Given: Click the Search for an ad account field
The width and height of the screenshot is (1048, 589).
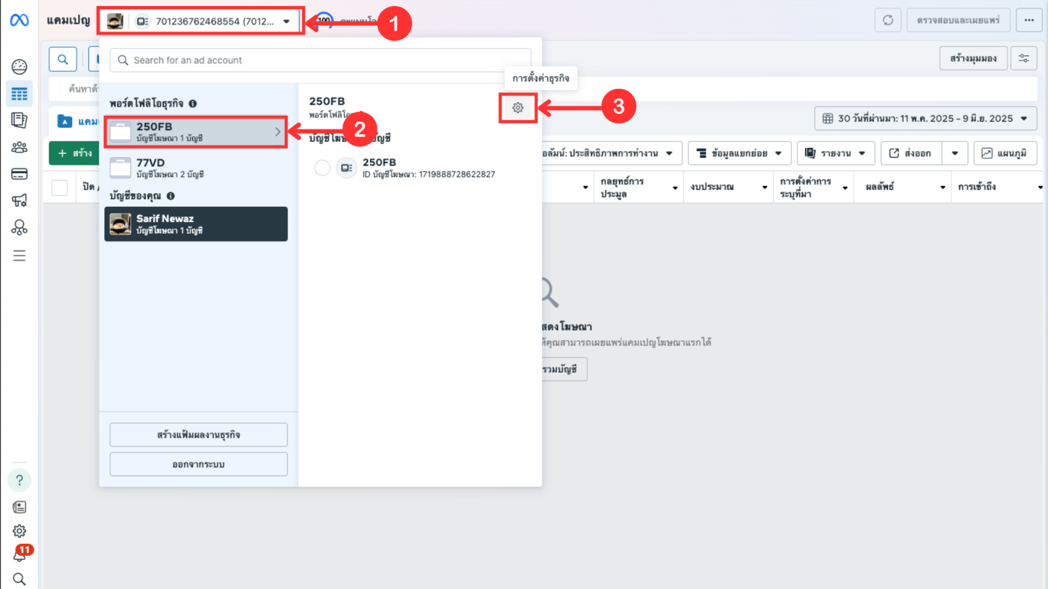Looking at the screenshot, I should pyautogui.click(x=321, y=60).
